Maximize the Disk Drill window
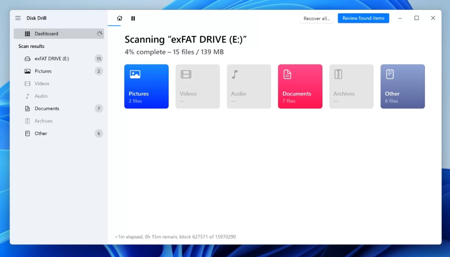The height and width of the screenshot is (257, 450). (417, 18)
